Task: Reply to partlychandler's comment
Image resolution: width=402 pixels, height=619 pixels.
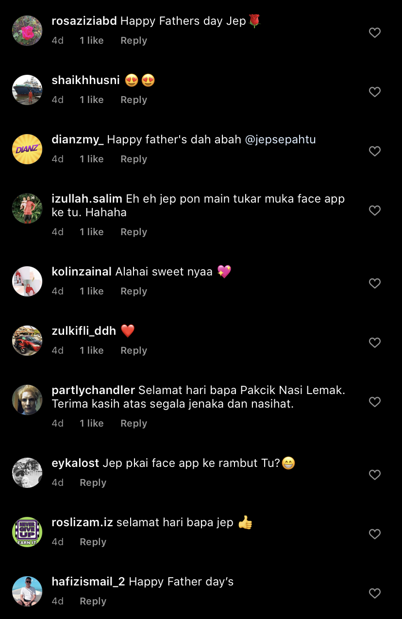Action: [x=134, y=423]
